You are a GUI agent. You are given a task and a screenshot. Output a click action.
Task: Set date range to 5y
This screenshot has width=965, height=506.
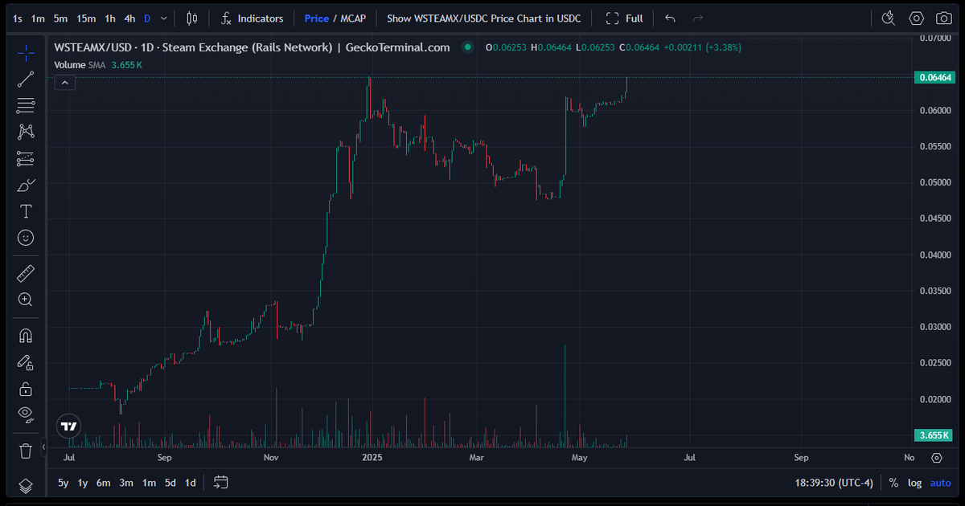coord(63,483)
